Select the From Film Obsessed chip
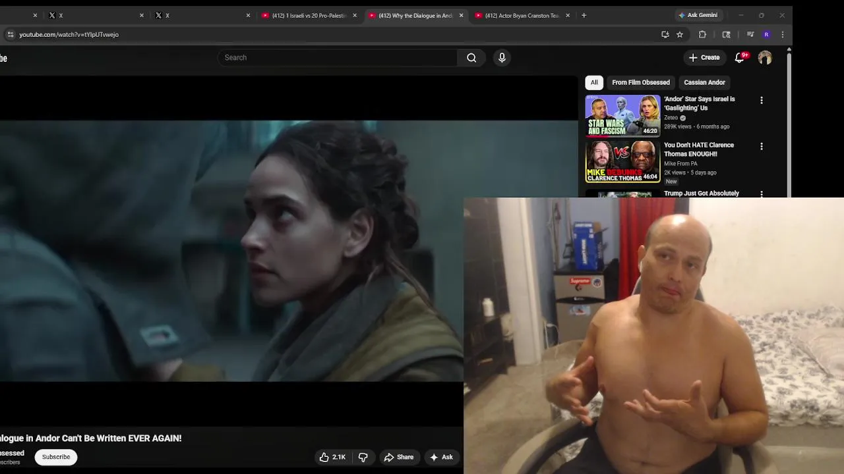This screenshot has width=844, height=474. [x=640, y=82]
